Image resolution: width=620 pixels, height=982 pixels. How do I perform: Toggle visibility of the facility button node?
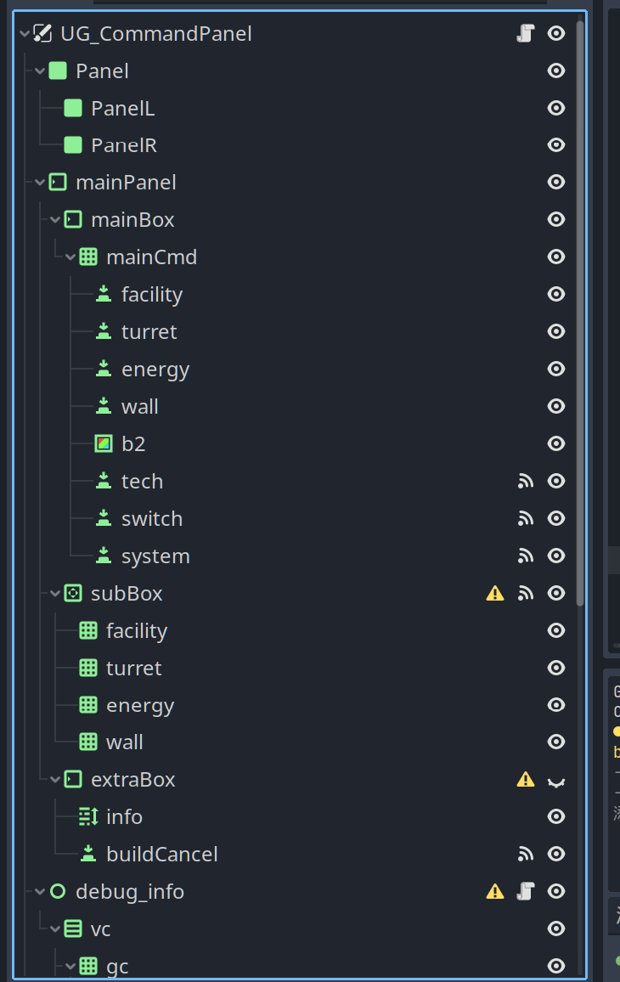pos(556,294)
